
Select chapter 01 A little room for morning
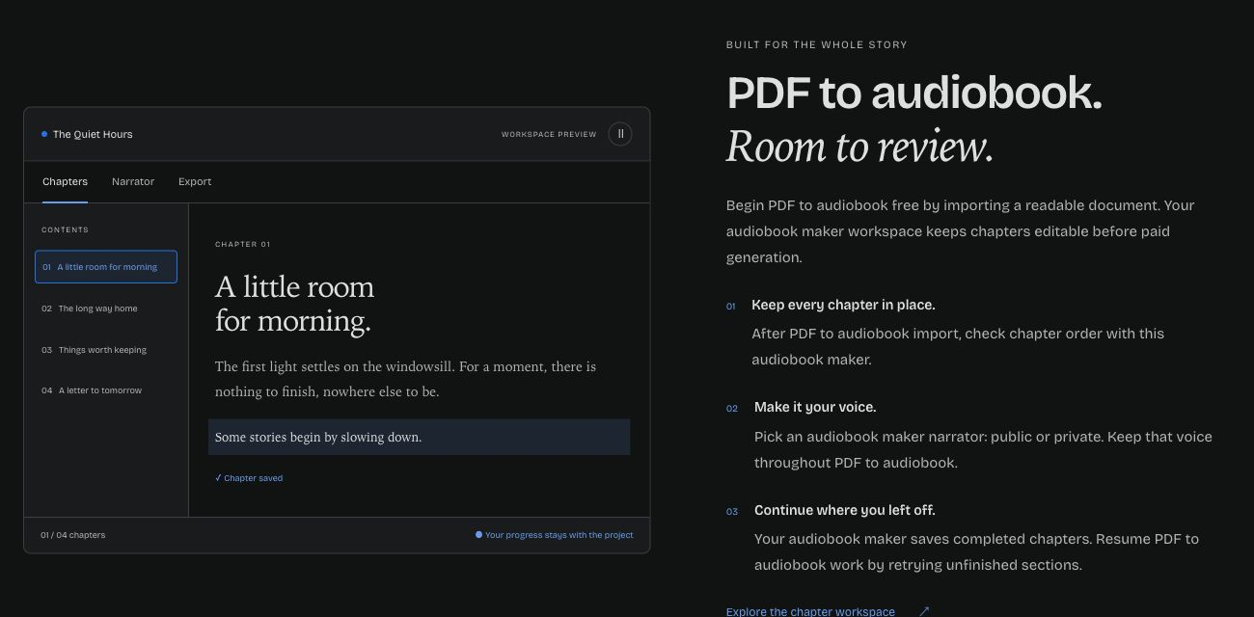pyautogui.click(x=106, y=267)
